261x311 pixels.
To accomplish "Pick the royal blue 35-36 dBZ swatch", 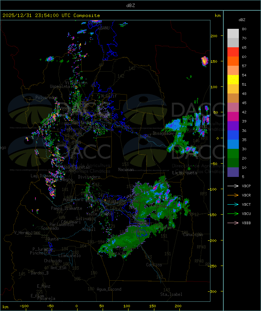I will pyautogui.click(x=233, y=135).
